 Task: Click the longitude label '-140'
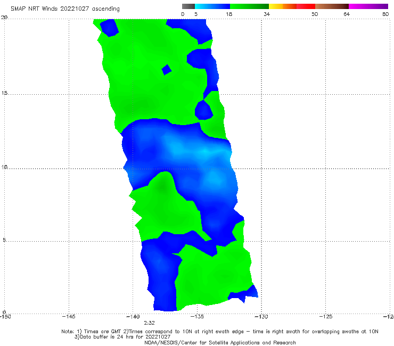133,316
